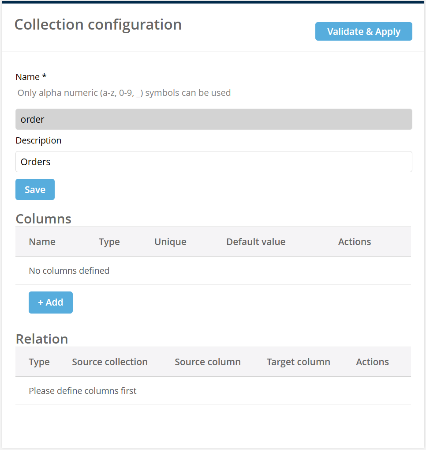The width and height of the screenshot is (426, 450).
Task: Click the Source collection header
Action: 109,362
